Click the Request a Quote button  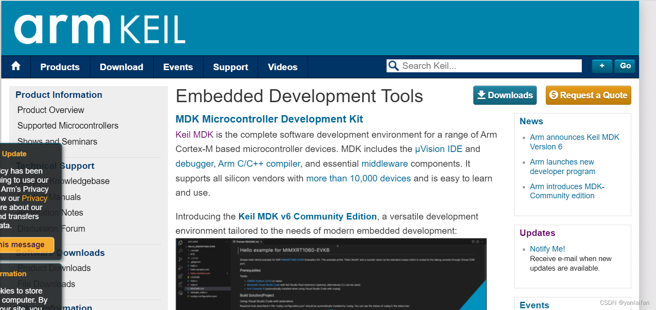coord(588,95)
